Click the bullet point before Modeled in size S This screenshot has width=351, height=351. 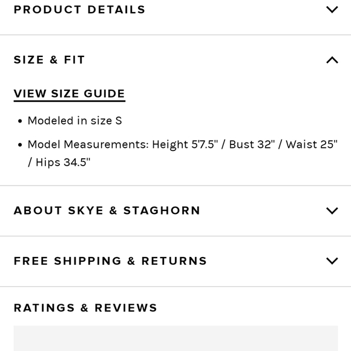tap(20, 121)
